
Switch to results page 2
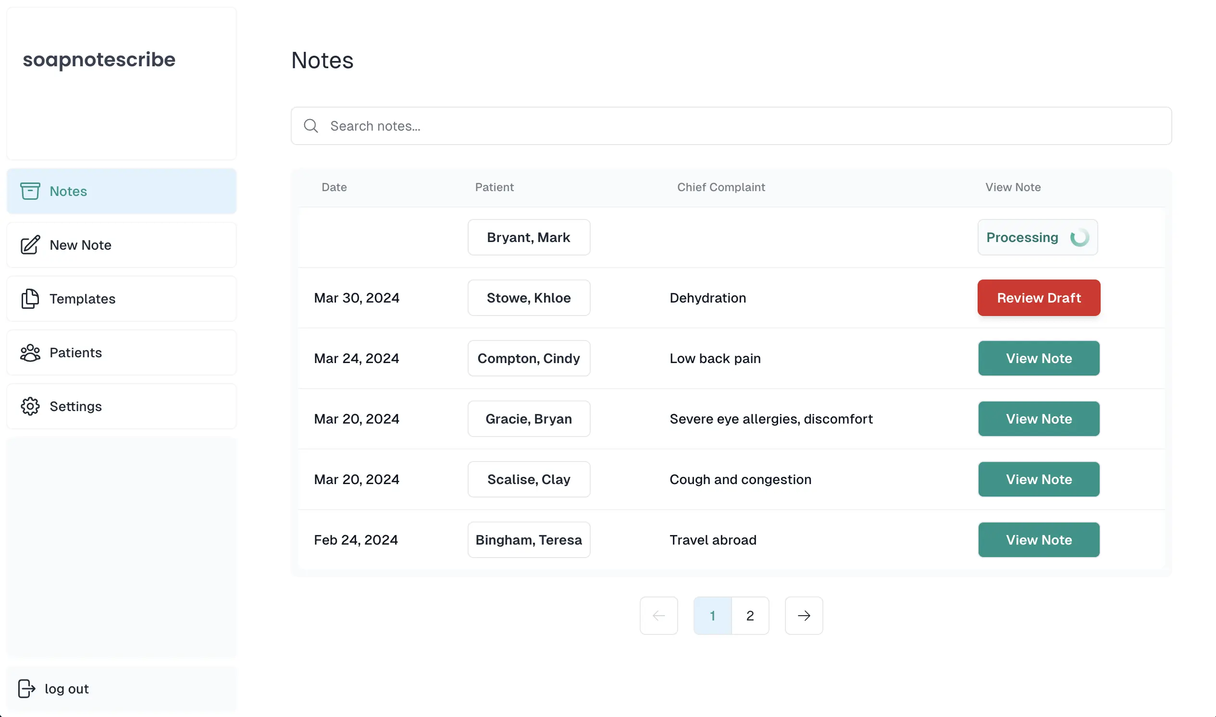[x=750, y=616]
